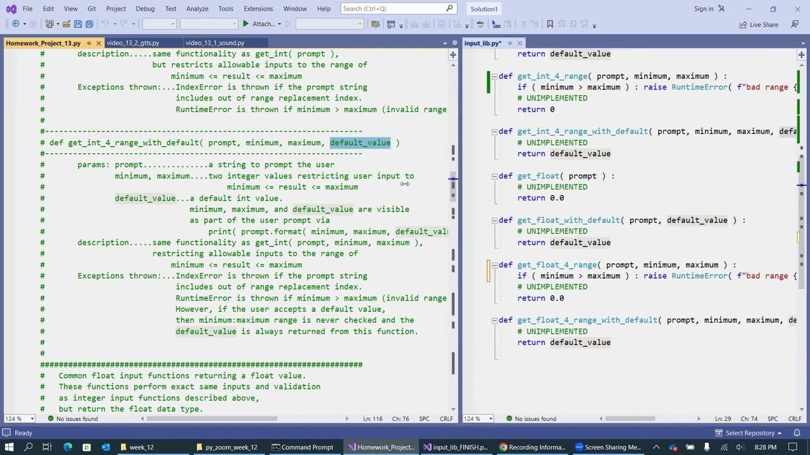The height and width of the screenshot is (455, 810).
Task: Click the left tab group settings gear
Action: point(454,43)
